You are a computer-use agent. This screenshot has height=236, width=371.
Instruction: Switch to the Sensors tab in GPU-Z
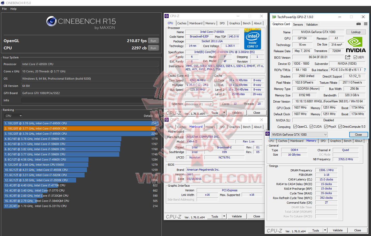pos(298,24)
